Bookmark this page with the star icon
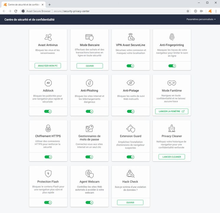The height and width of the screenshot is (213, 220). click(x=188, y=11)
